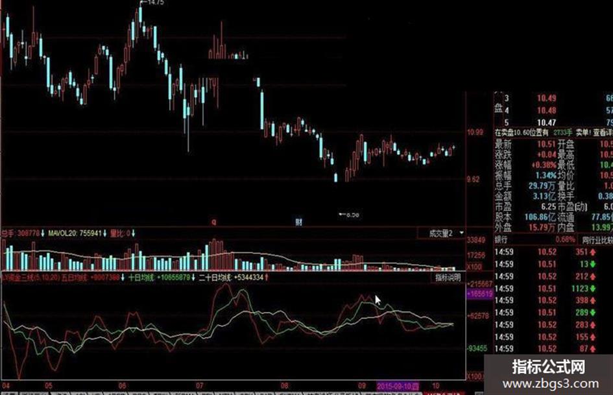
Task: Click the 股本 value 106.86亿
Action: (x=540, y=217)
